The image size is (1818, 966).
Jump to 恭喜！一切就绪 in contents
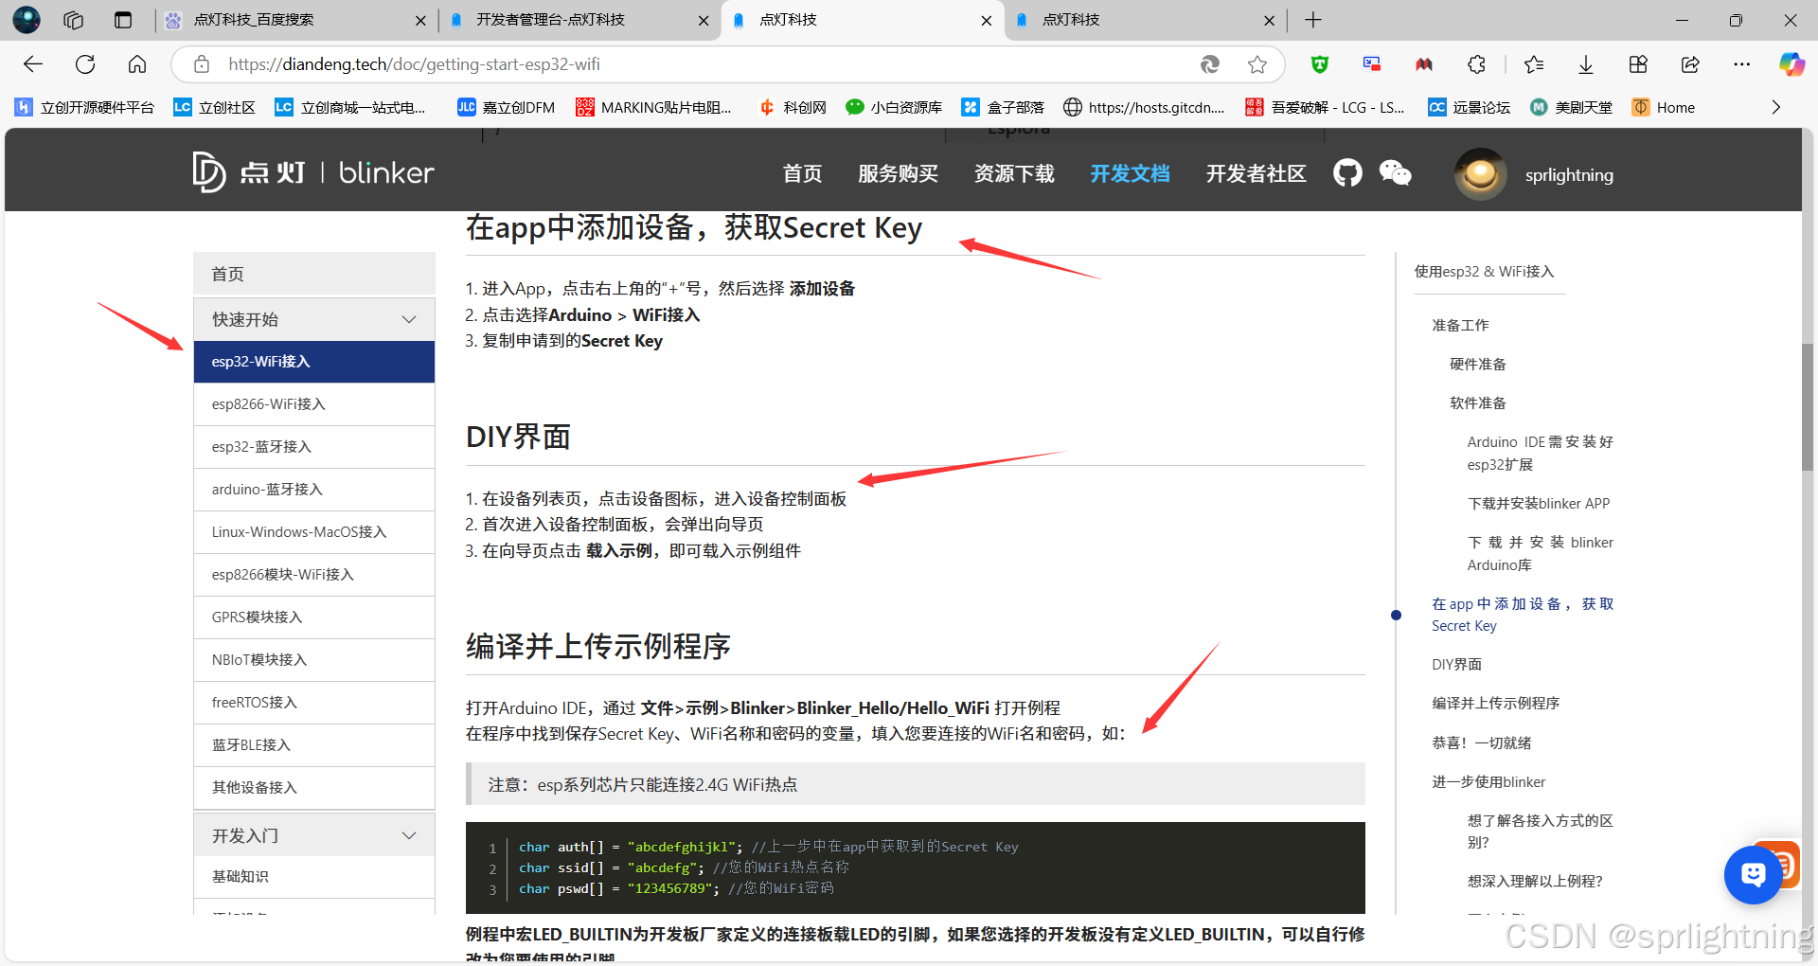pos(1481,743)
